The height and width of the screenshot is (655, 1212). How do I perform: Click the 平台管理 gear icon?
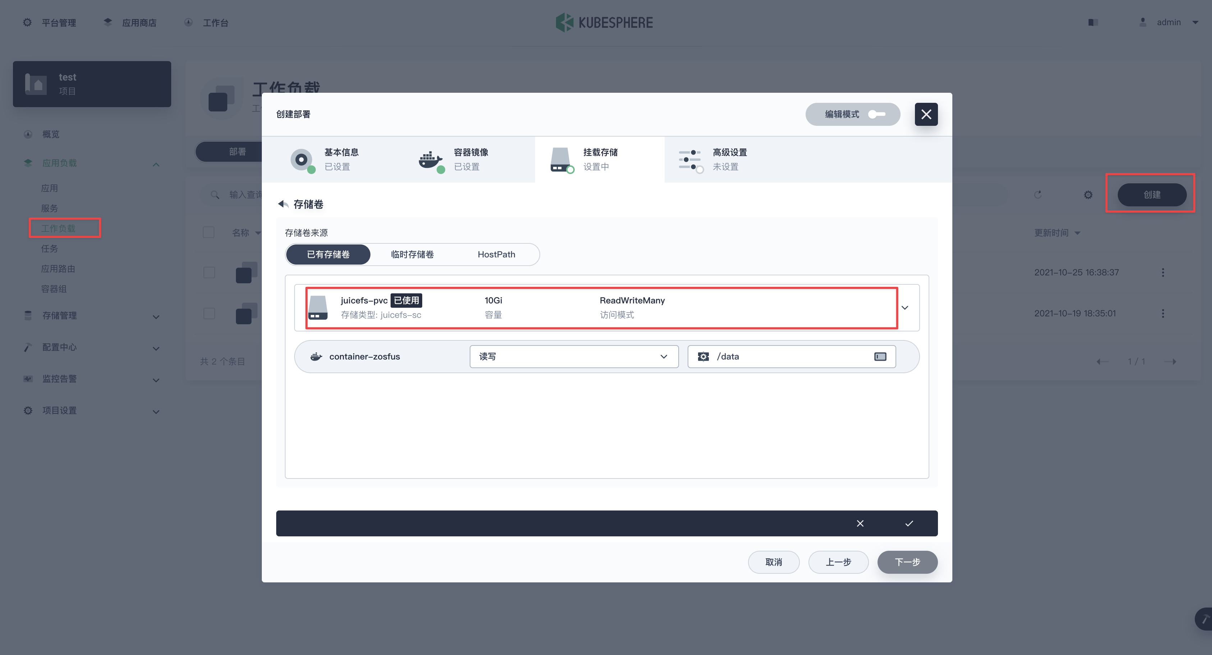click(27, 22)
